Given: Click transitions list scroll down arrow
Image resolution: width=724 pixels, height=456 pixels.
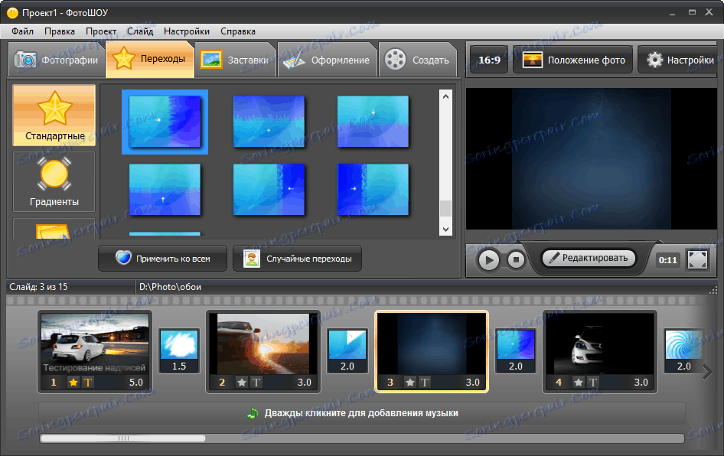Looking at the screenshot, I should pyautogui.click(x=445, y=229).
